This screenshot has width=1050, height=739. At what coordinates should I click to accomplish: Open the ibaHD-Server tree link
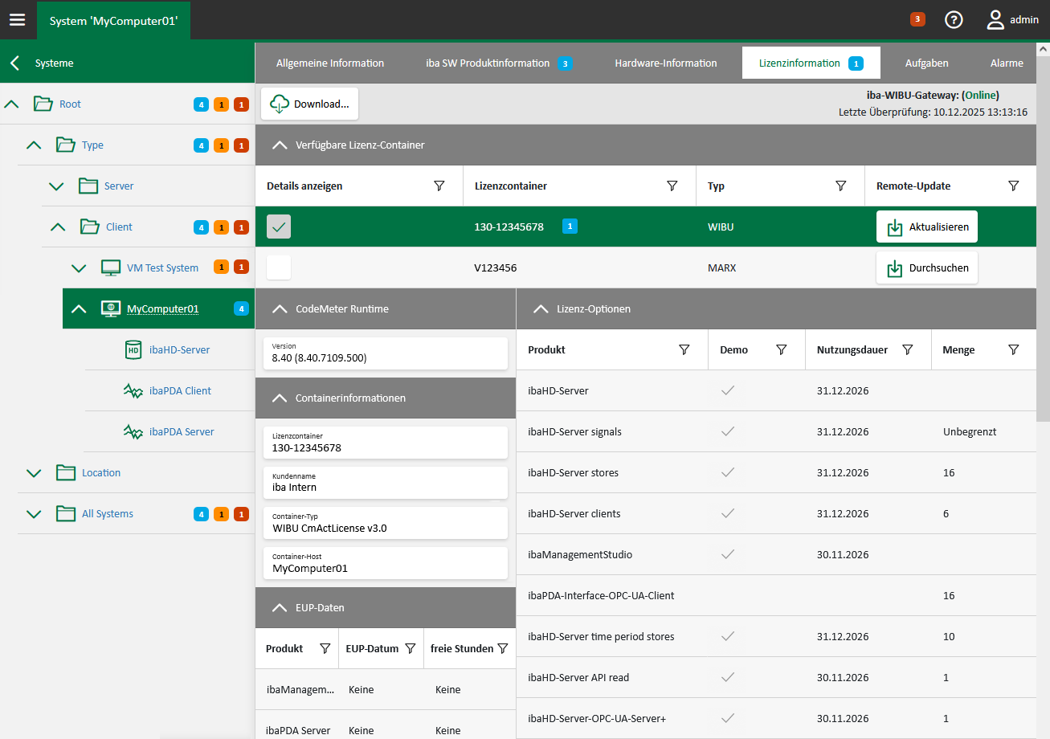[x=179, y=349]
